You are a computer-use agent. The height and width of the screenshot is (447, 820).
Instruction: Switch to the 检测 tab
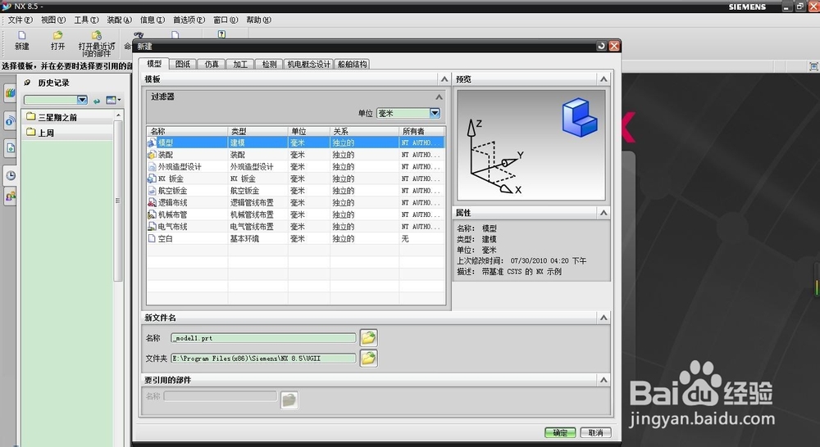click(269, 64)
